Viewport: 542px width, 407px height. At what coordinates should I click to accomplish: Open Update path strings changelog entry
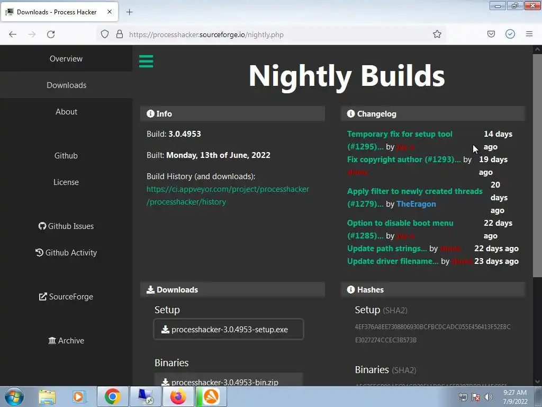pos(387,249)
